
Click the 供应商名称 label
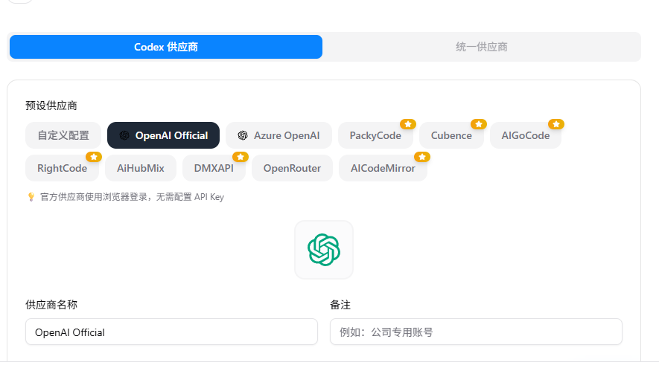point(51,305)
